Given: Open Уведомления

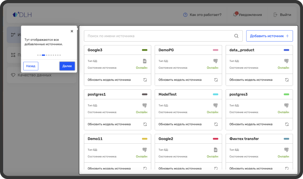Looking at the screenshot, I should (250, 15).
